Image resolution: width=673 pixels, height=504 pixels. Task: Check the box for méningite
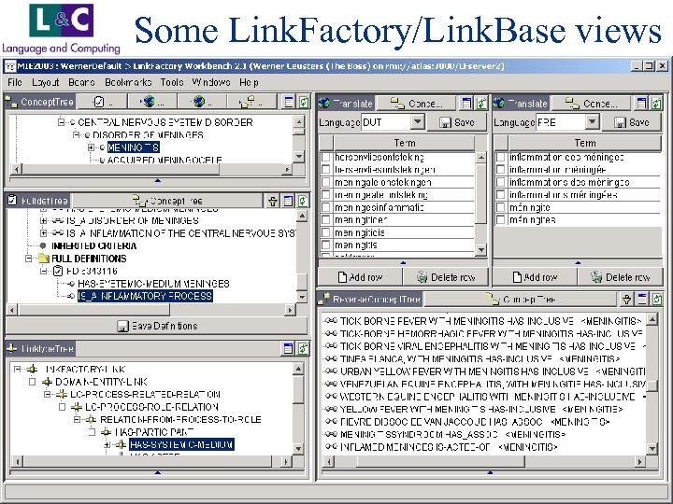(x=500, y=207)
